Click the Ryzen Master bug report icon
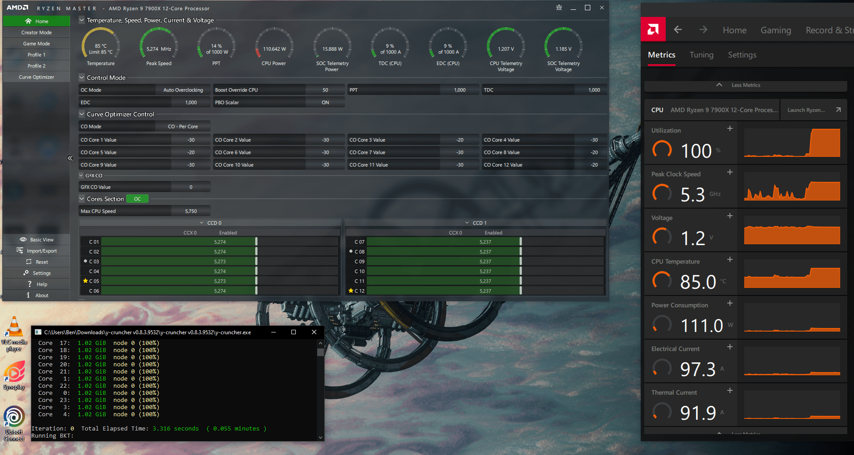Screen dimensions: 854x455 (x=559, y=8)
